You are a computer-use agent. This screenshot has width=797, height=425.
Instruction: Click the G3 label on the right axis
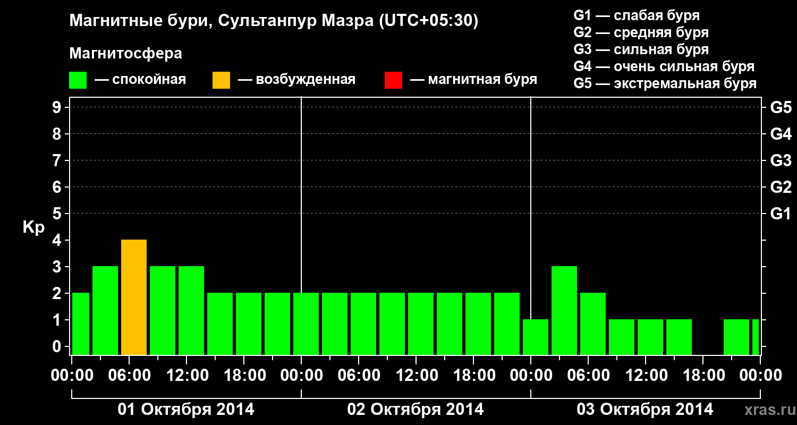click(781, 161)
